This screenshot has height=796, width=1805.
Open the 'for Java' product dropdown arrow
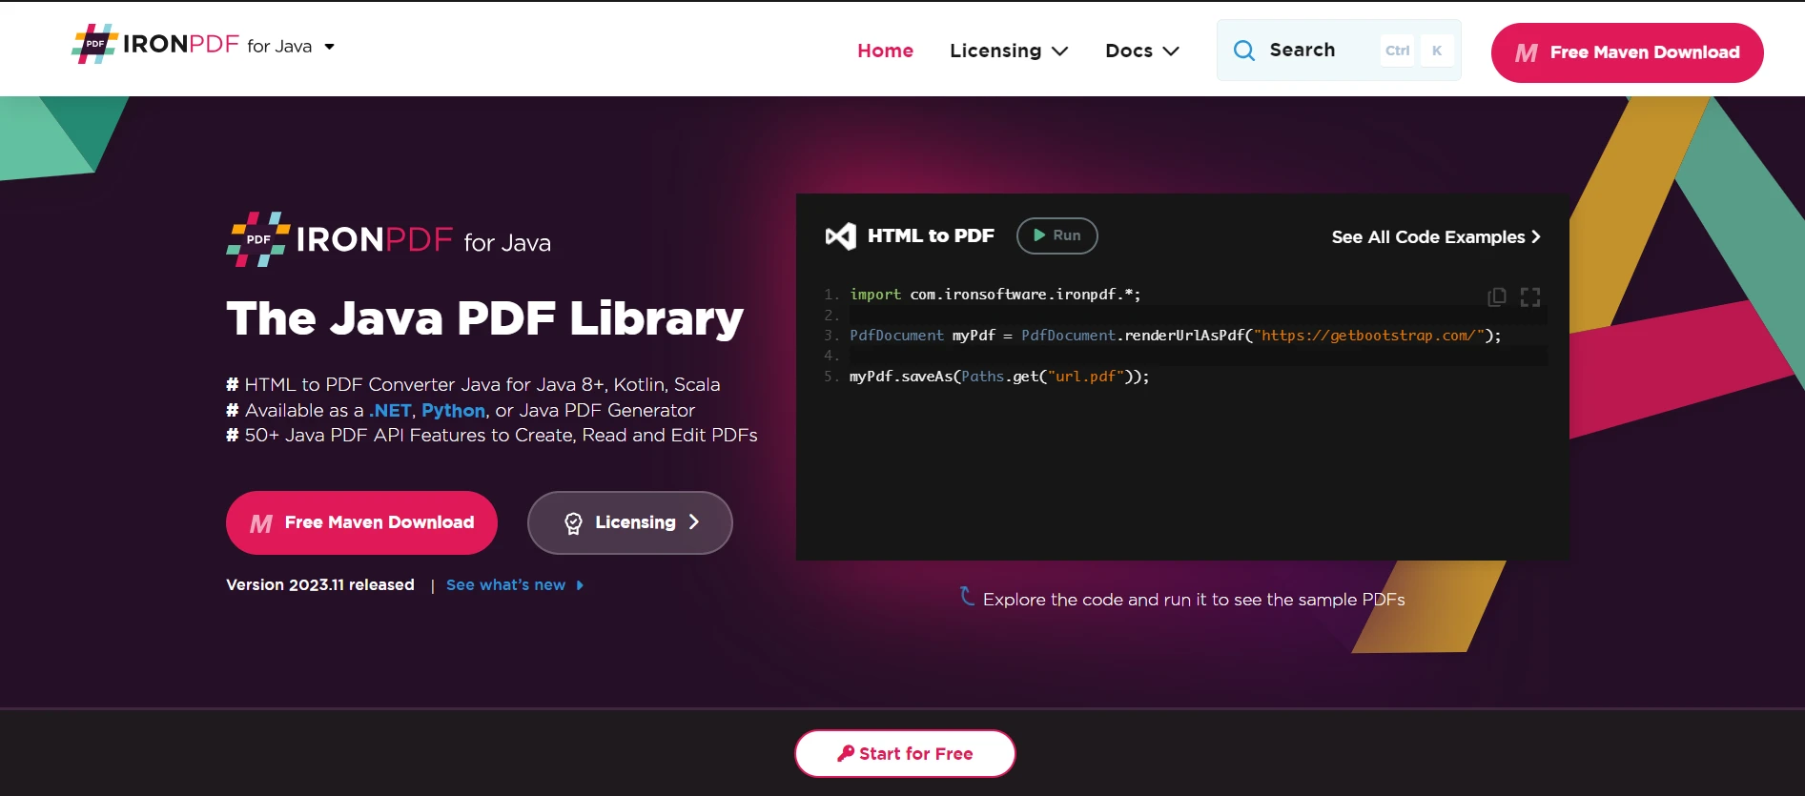click(x=329, y=47)
